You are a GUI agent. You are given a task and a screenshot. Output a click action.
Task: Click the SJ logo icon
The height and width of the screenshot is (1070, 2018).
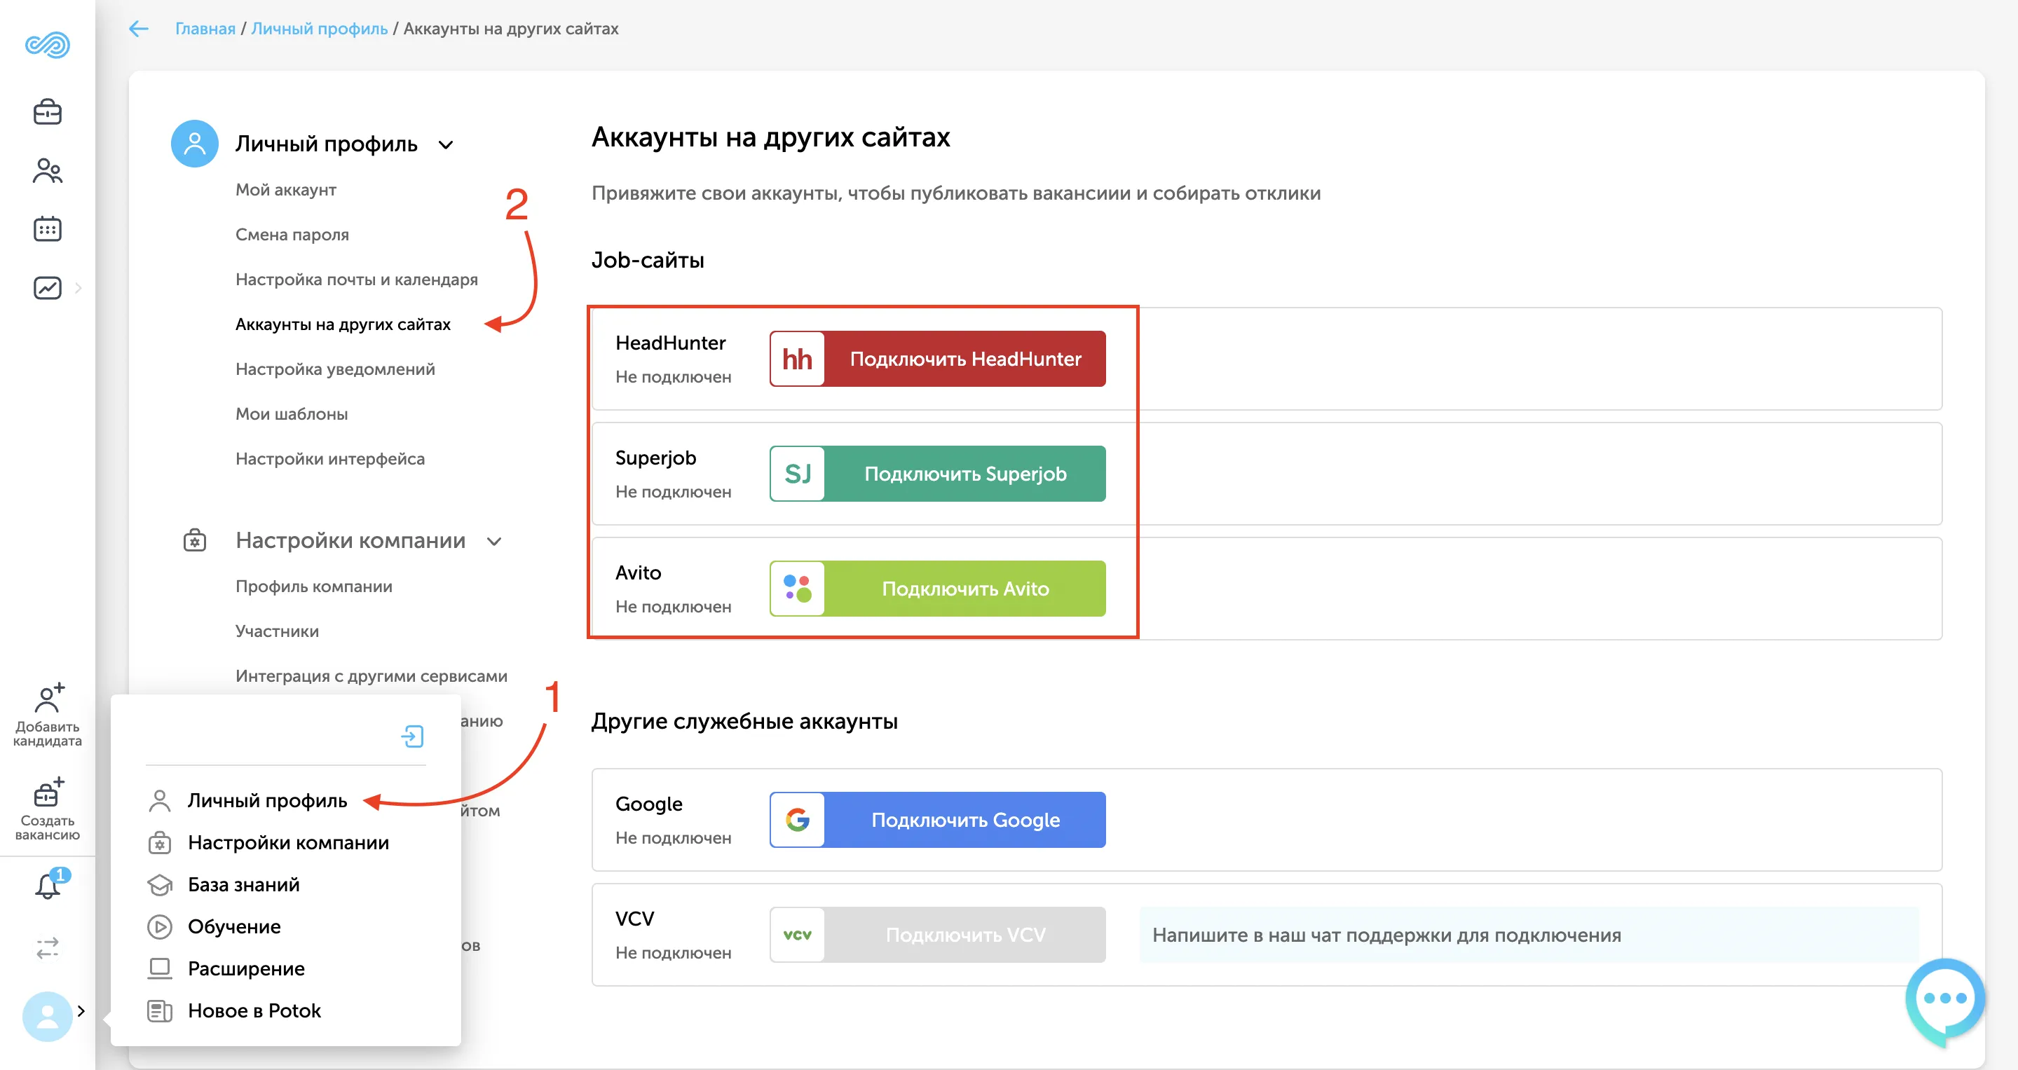pos(797,474)
